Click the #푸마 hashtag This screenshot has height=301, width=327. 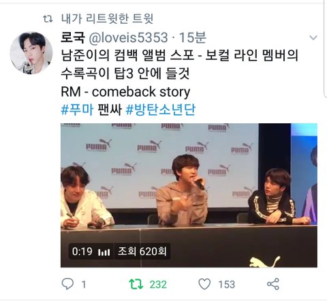tap(77, 110)
